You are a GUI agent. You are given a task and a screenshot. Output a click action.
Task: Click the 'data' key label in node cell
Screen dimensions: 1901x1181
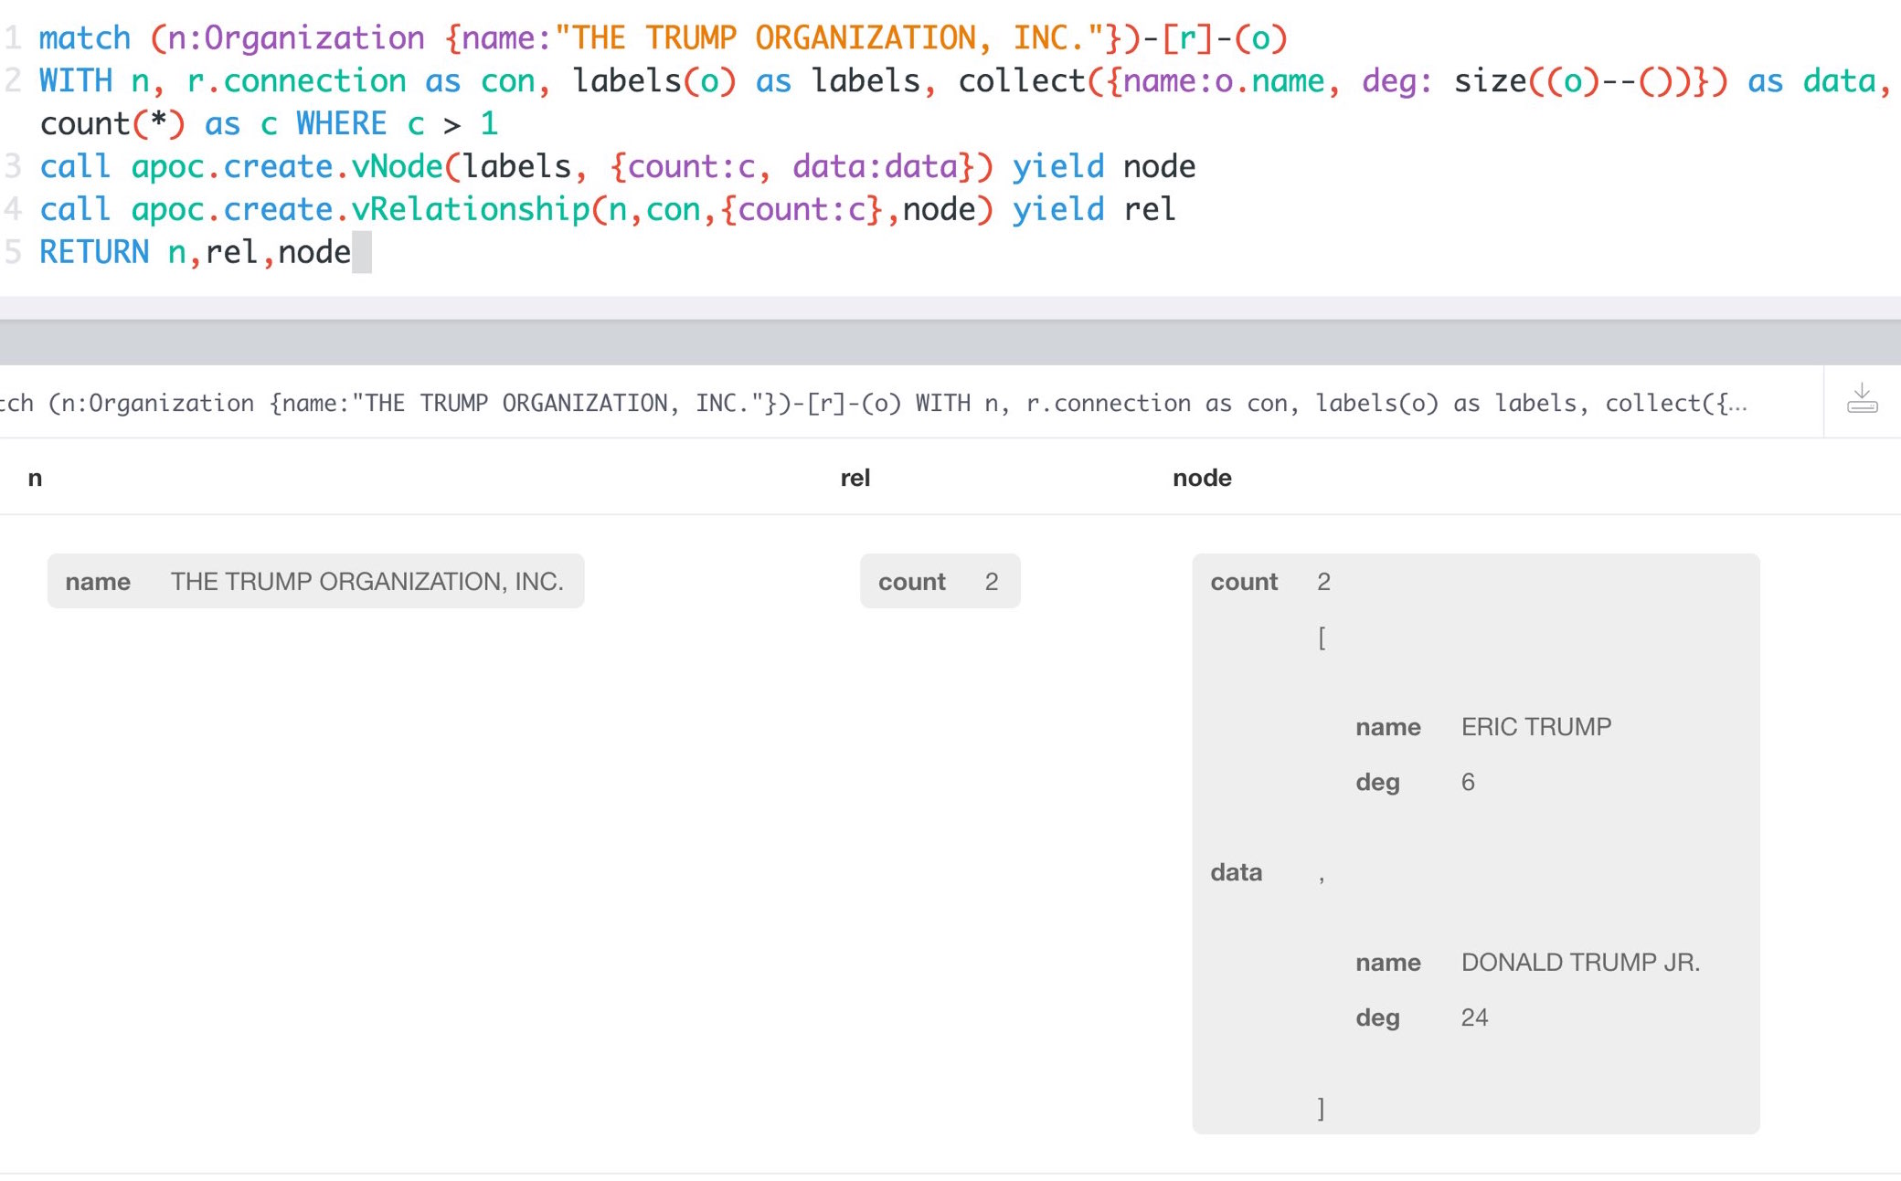click(x=1236, y=872)
